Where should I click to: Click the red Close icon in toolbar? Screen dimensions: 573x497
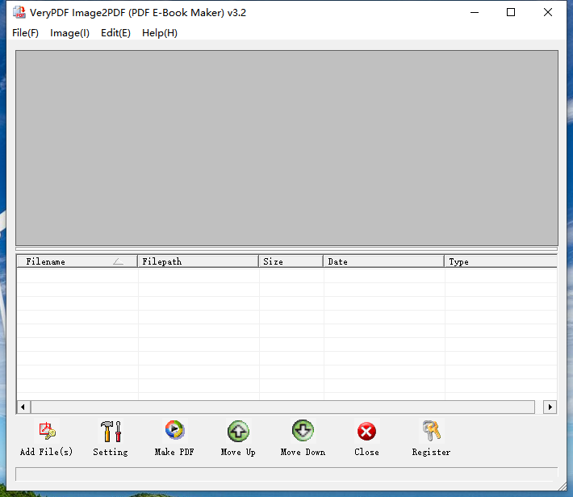(x=366, y=432)
